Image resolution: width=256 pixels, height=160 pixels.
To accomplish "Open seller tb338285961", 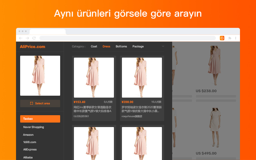I will click(81, 116).
